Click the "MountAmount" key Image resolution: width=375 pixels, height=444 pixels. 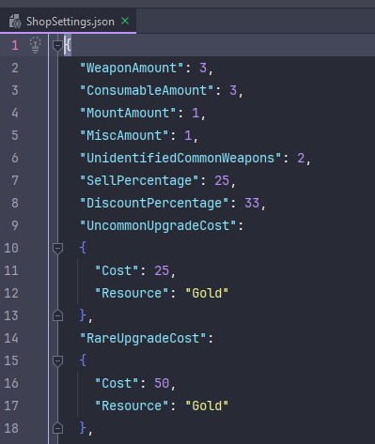128,113
